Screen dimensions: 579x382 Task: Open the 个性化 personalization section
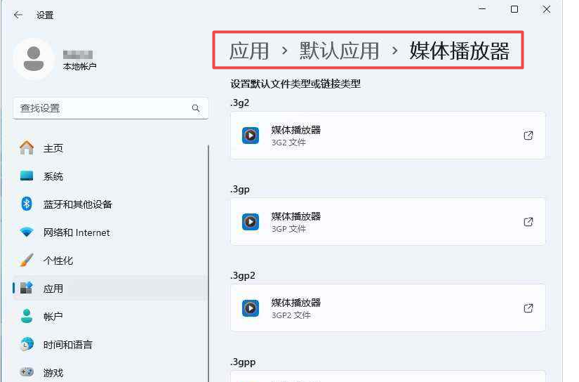[x=109, y=261]
